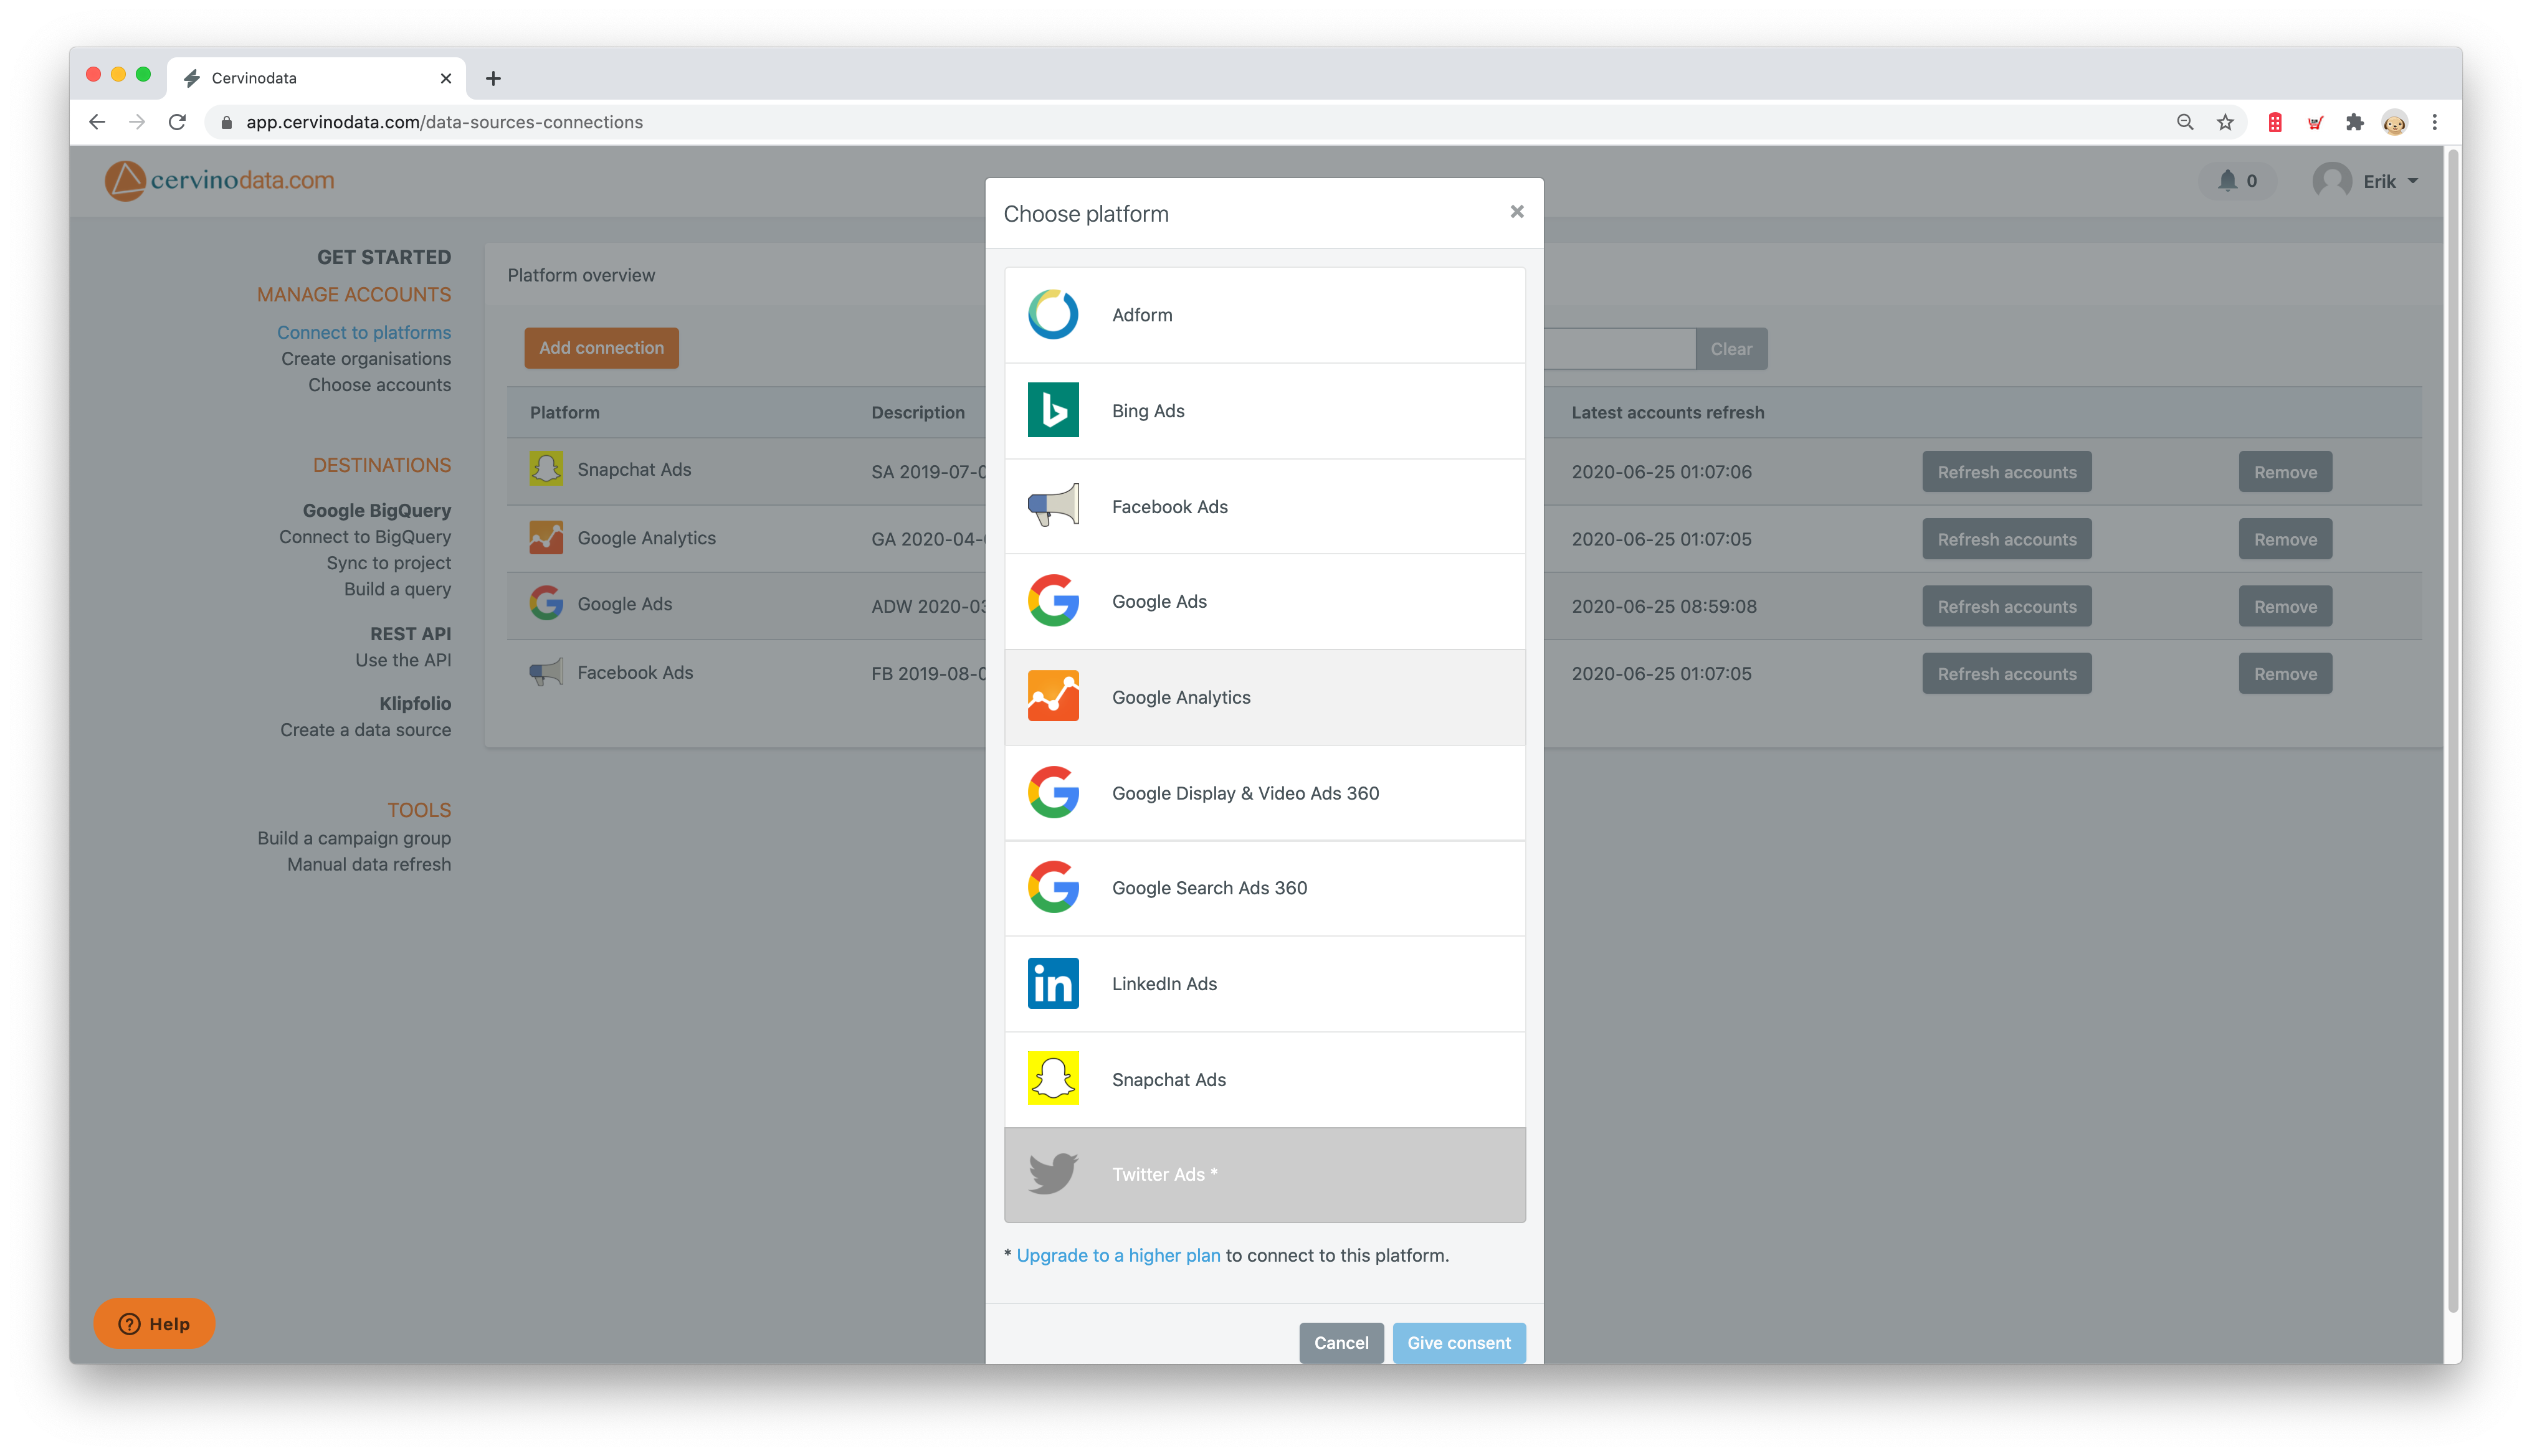Screen dimensions: 2532x1456
Task: Click the Clear filter button
Action: (1731, 349)
